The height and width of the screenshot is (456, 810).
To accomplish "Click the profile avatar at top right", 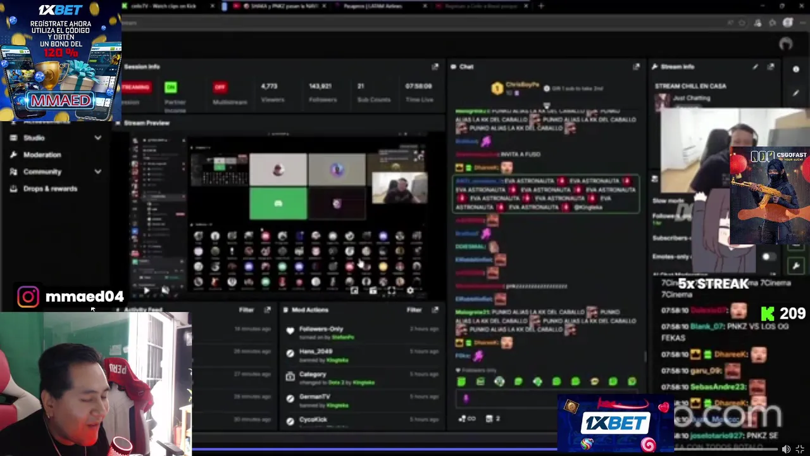I will (x=786, y=44).
